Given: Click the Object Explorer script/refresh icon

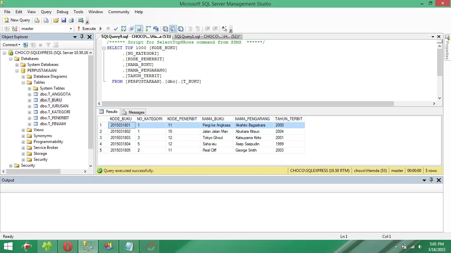Looking at the screenshot, I should click(56, 45).
